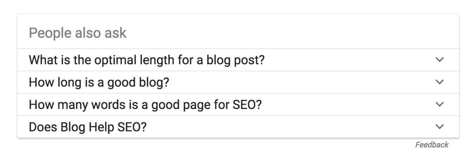Click the chevron beside 'What is the optimal length'
469x160 pixels.
click(440, 60)
